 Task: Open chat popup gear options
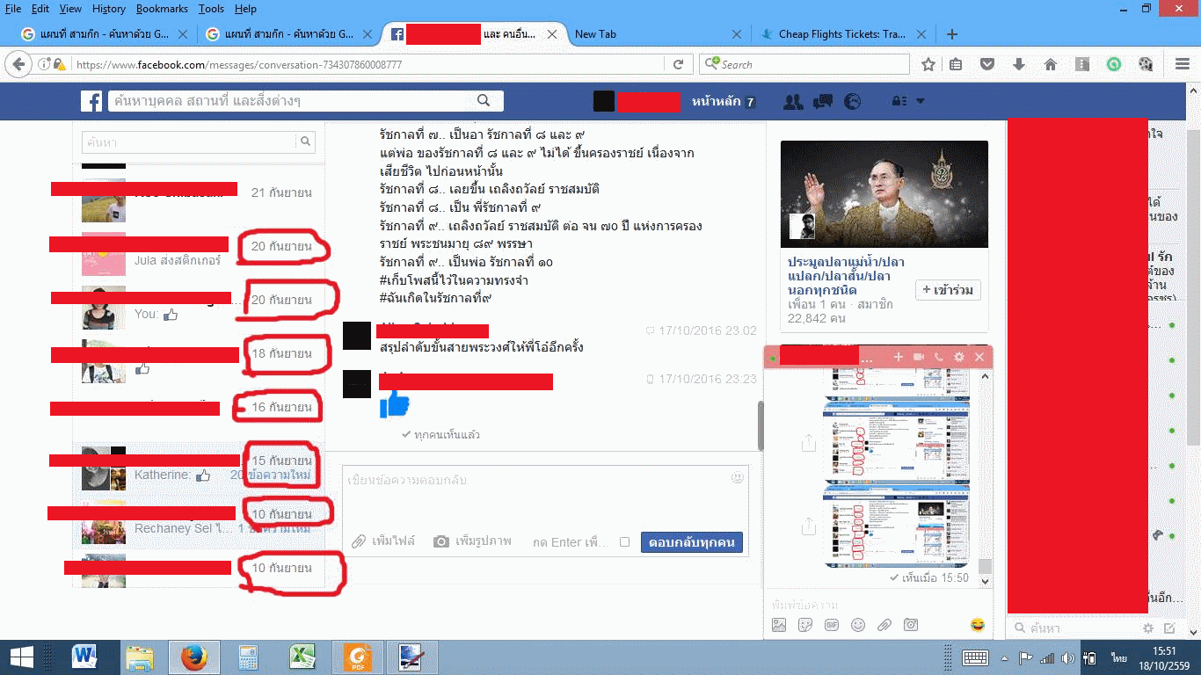(x=959, y=357)
